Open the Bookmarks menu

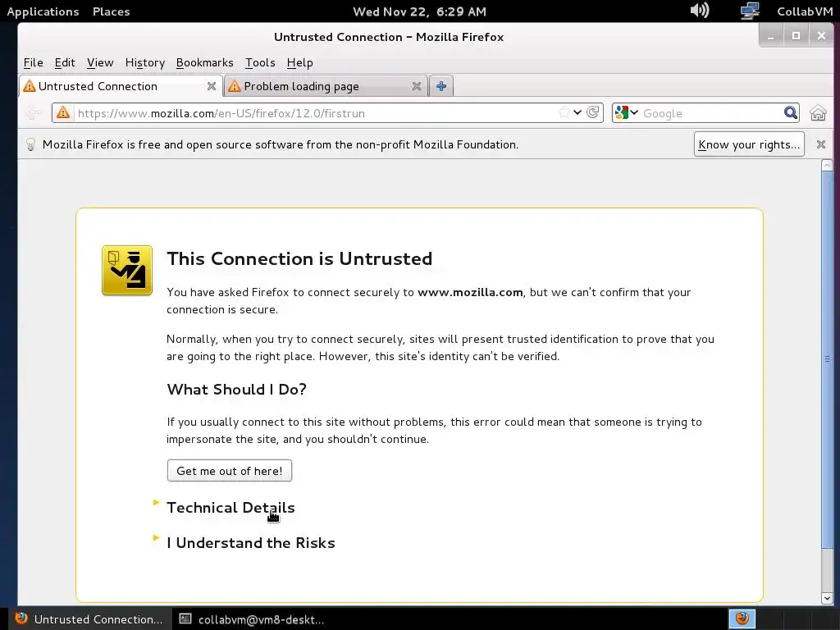pos(204,62)
